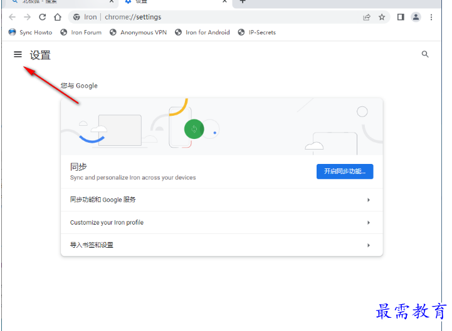Expand 同步功能和 Google 服务 row arrow
The width and height of the screenshot is (452, 331).
pos(369,200)
